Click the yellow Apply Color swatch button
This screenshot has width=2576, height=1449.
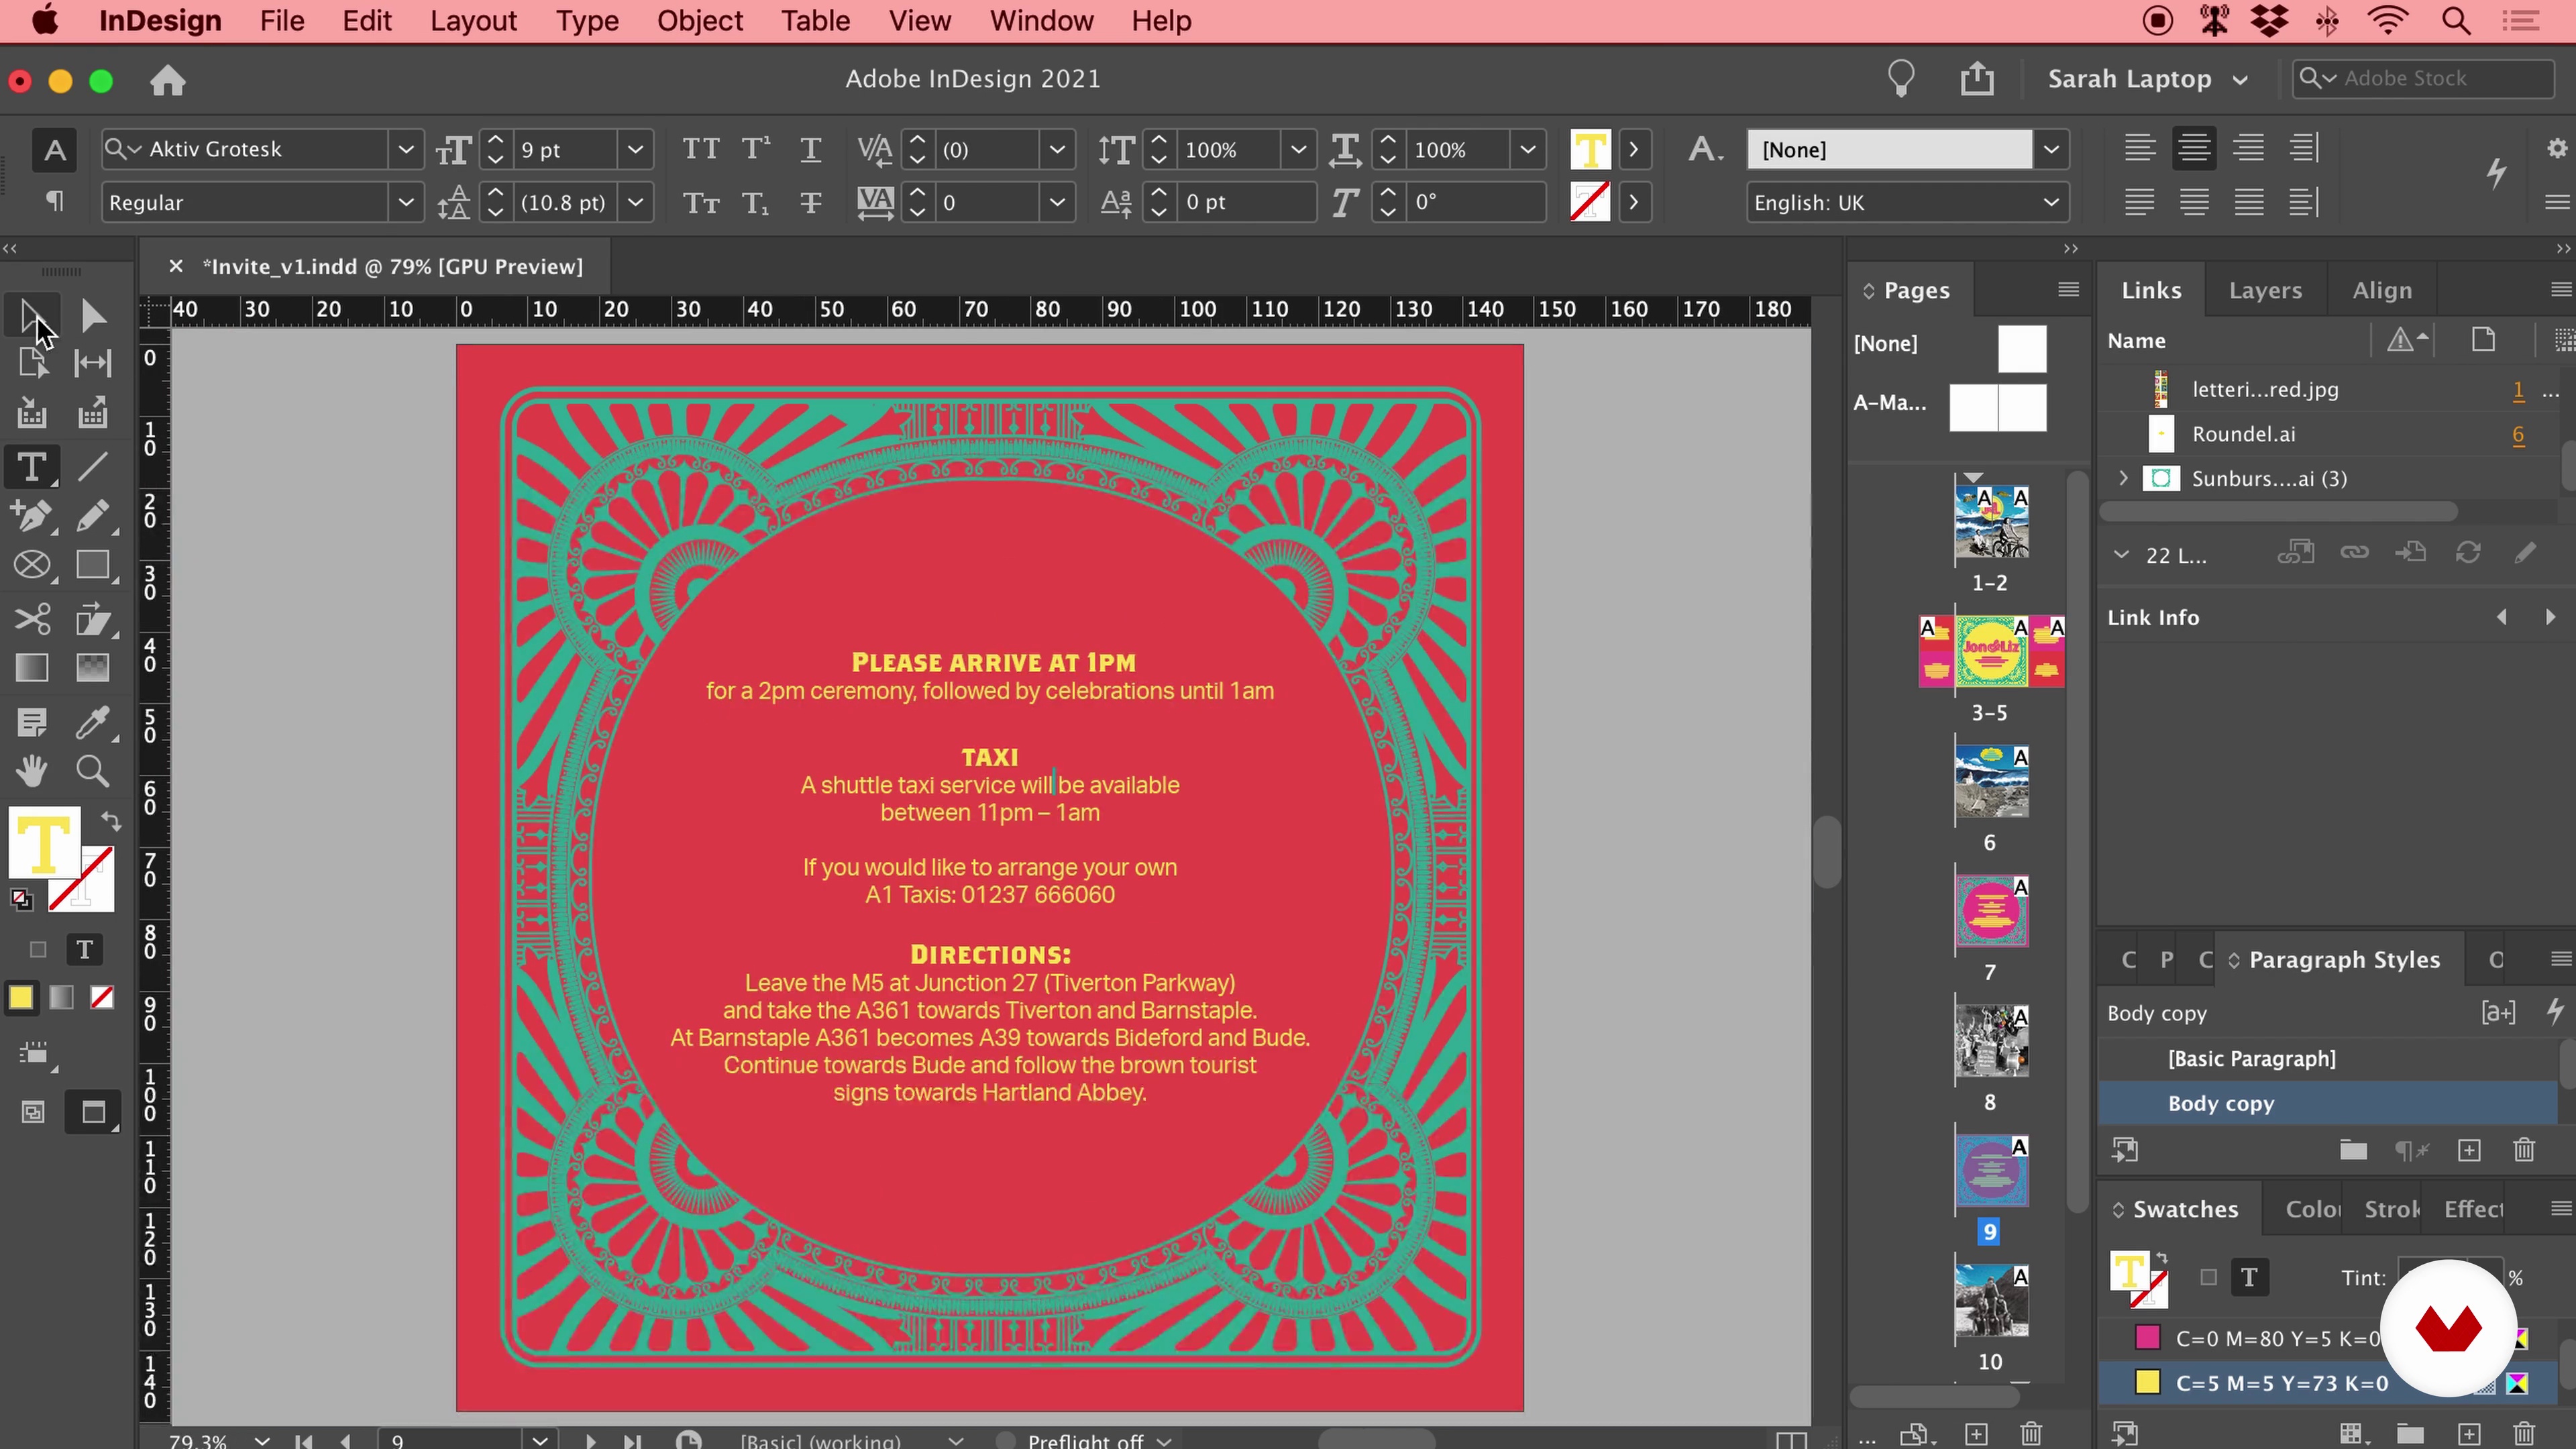[x=20, y=998]
